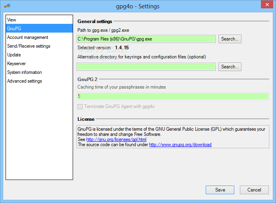Cancel the settings dialog

[x=254, y=190]
